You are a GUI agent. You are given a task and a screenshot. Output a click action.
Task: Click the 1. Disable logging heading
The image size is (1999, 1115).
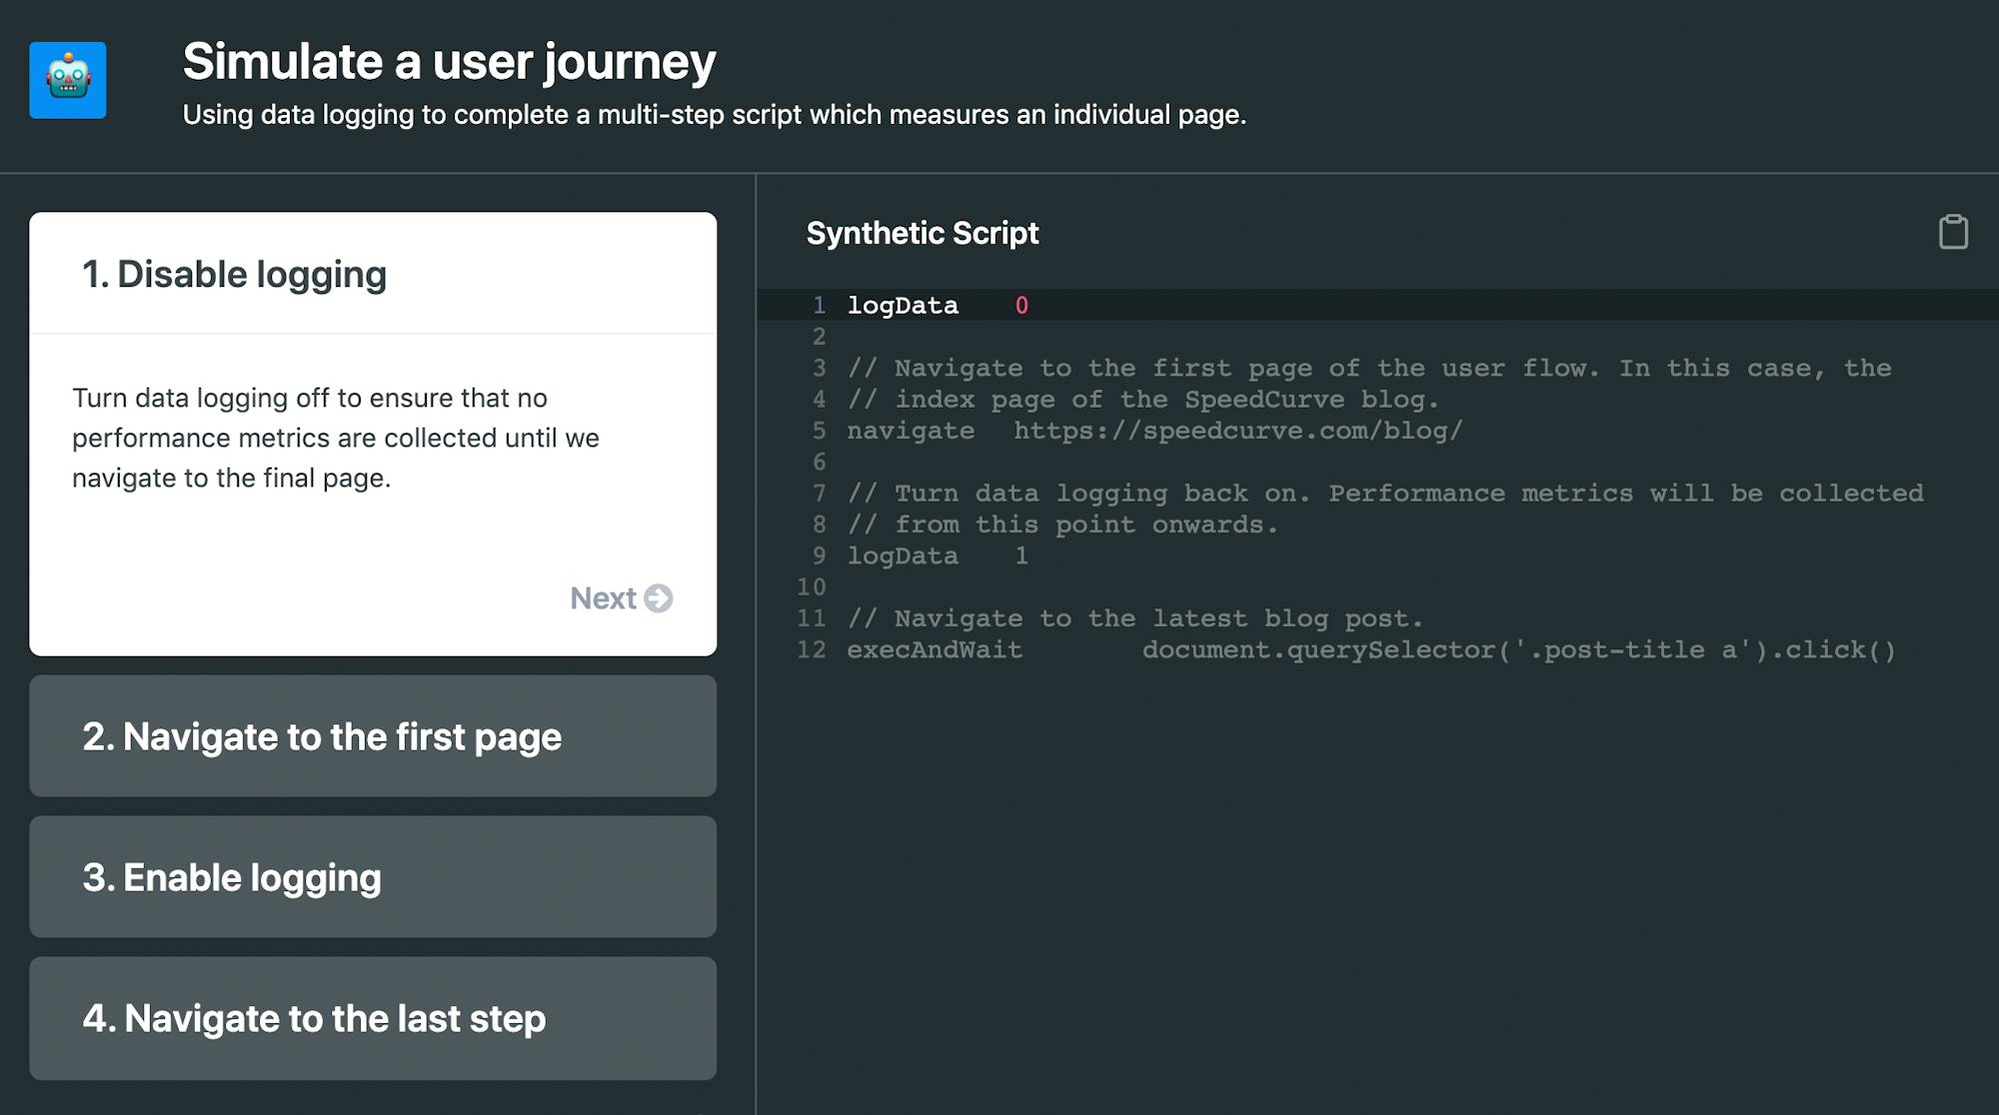coord(234,275)
